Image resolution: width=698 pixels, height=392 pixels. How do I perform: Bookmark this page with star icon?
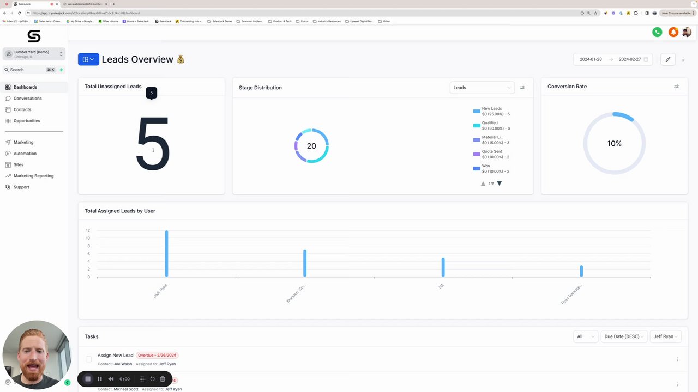point(595,13)
